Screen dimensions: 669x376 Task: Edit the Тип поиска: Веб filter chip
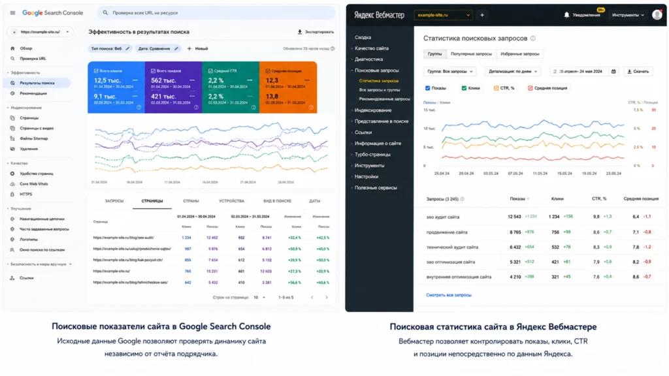pyautogui.click(x=110, y=48)
